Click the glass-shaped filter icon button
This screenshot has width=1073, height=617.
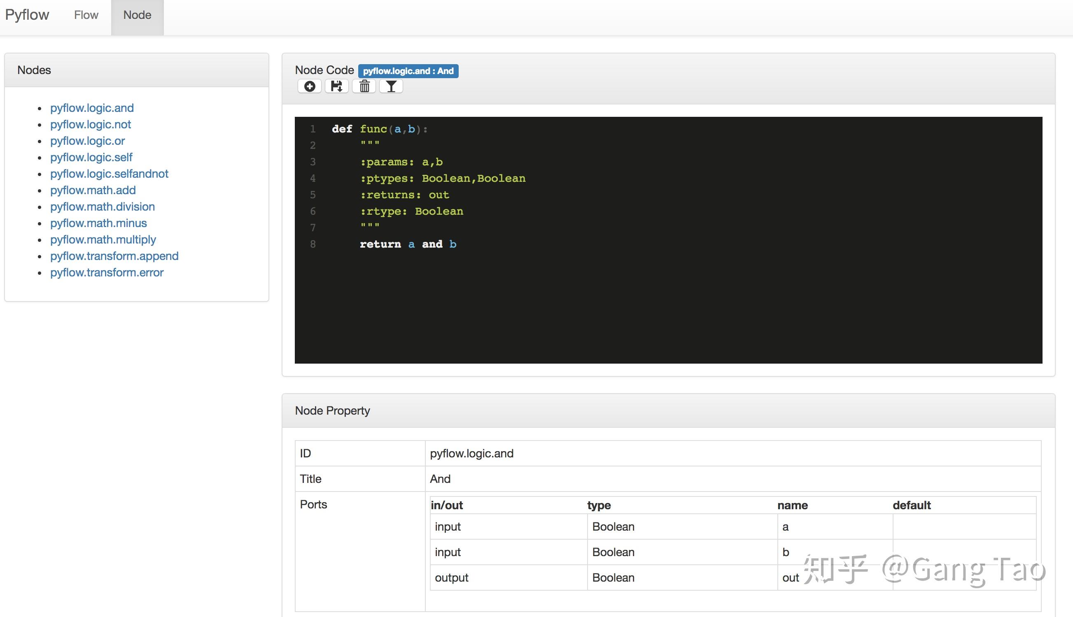point(391,86)
